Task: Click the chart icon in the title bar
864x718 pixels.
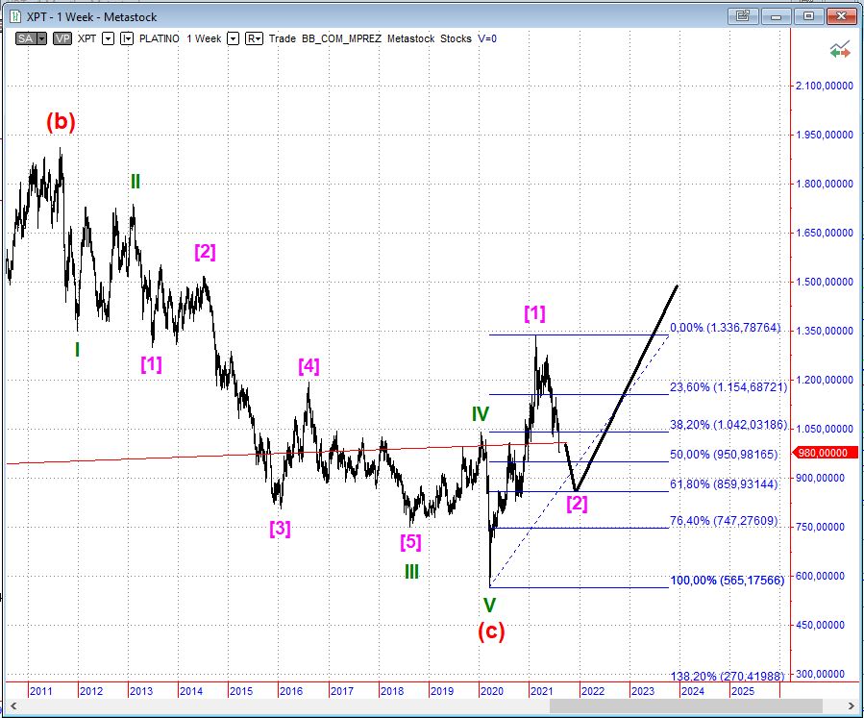Action: point(14,16)
